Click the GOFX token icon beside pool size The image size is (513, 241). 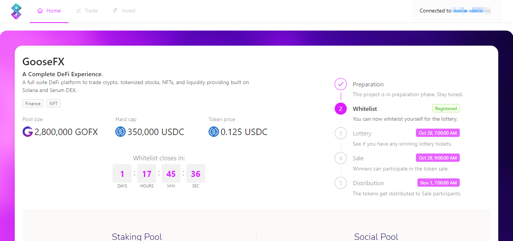[x=28, y=132]
